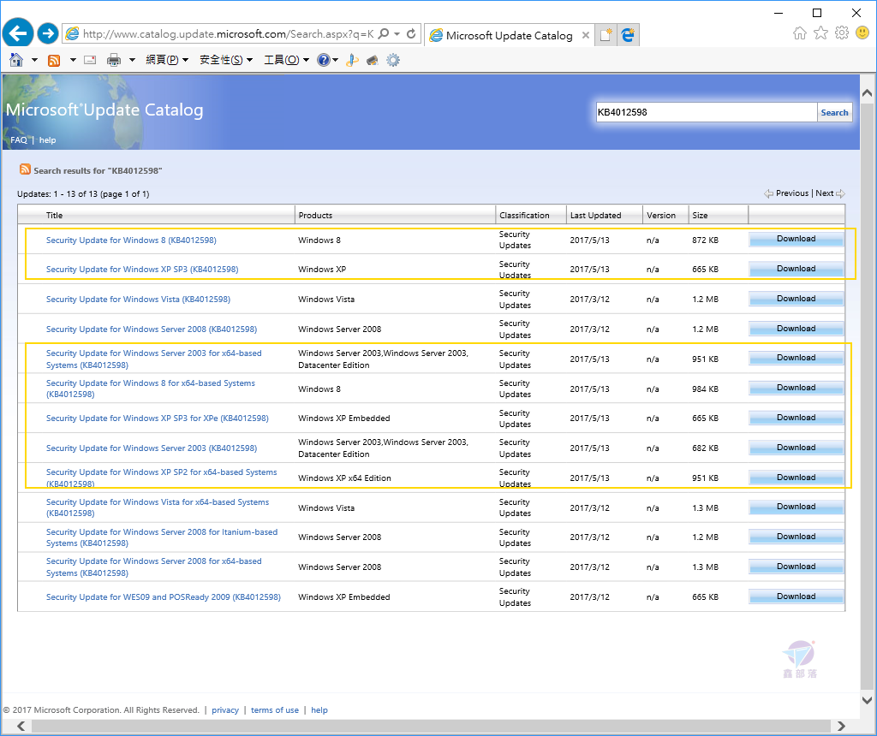This screenshot has width=877, height=736.
Task: Sort results by the Products column
Action: (x=315, y=215)
